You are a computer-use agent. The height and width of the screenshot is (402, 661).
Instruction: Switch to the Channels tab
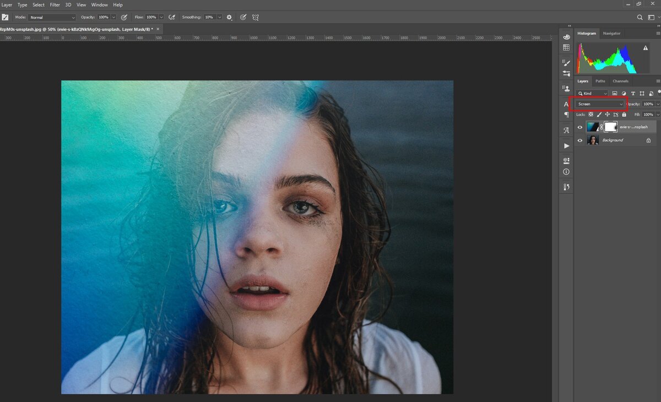620,81
